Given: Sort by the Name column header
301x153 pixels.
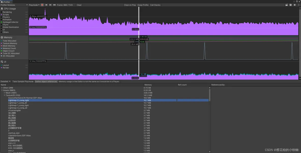Looking at the screenshot, I should tap(72, 85).
